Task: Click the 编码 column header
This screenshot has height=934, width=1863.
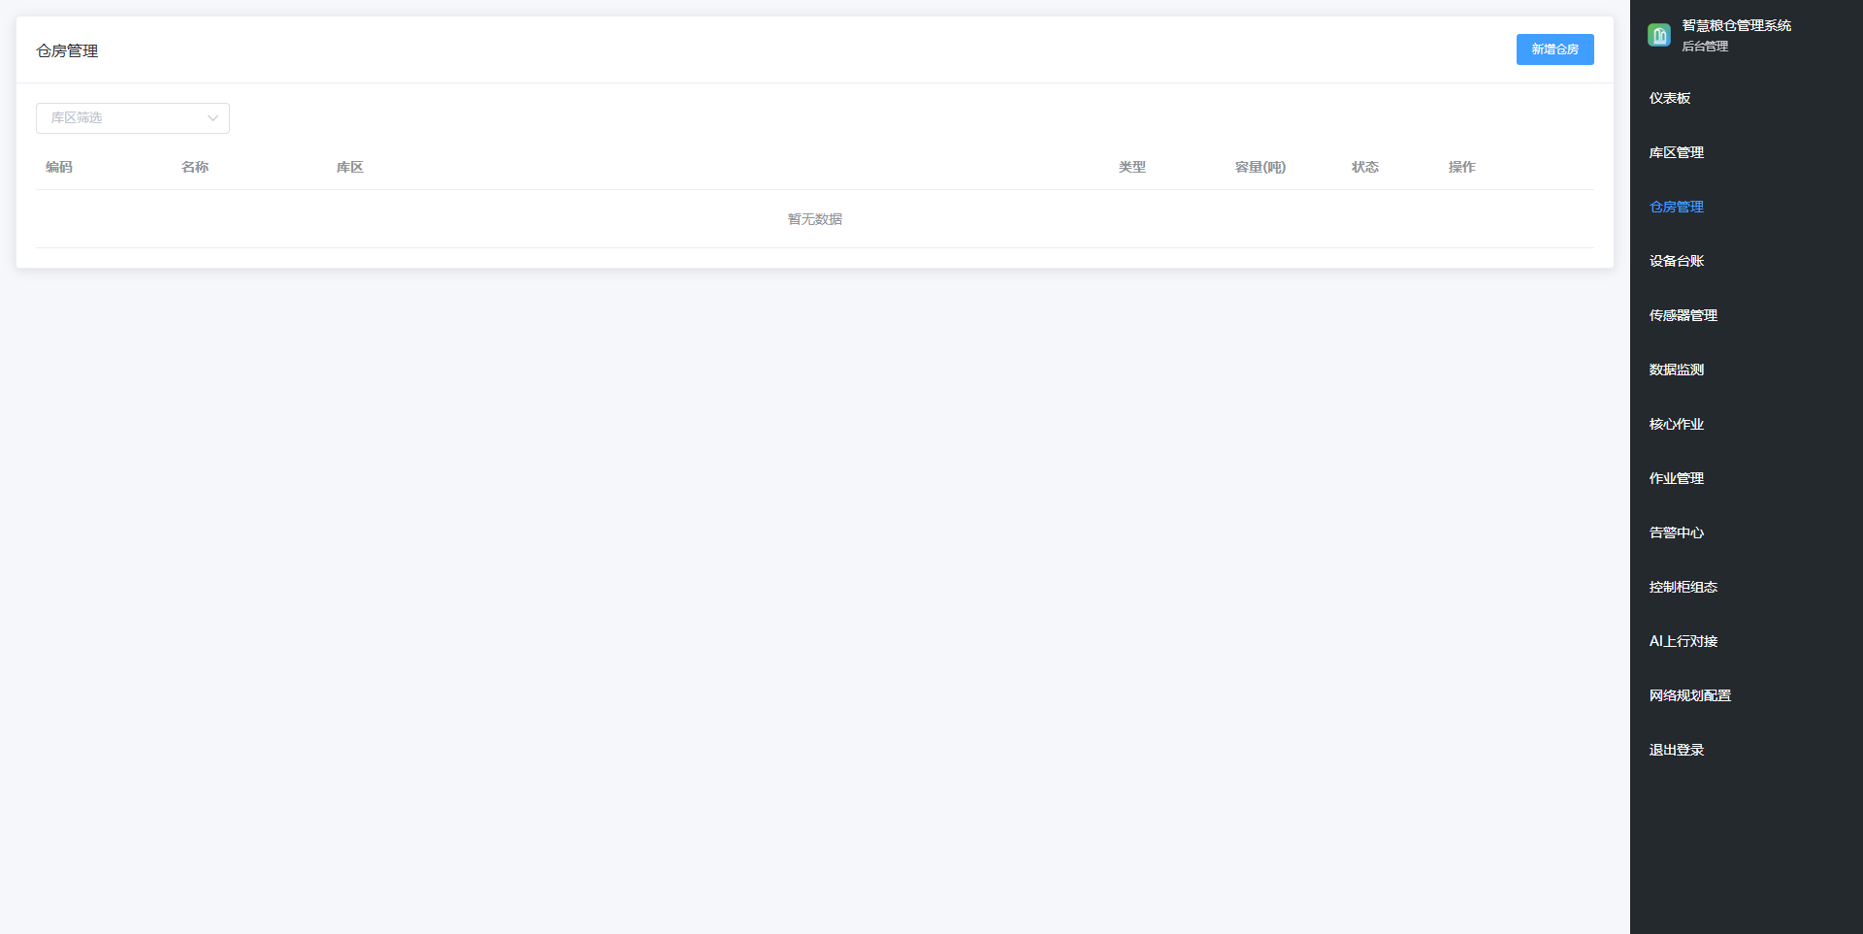Action: (x=59, y=167)
